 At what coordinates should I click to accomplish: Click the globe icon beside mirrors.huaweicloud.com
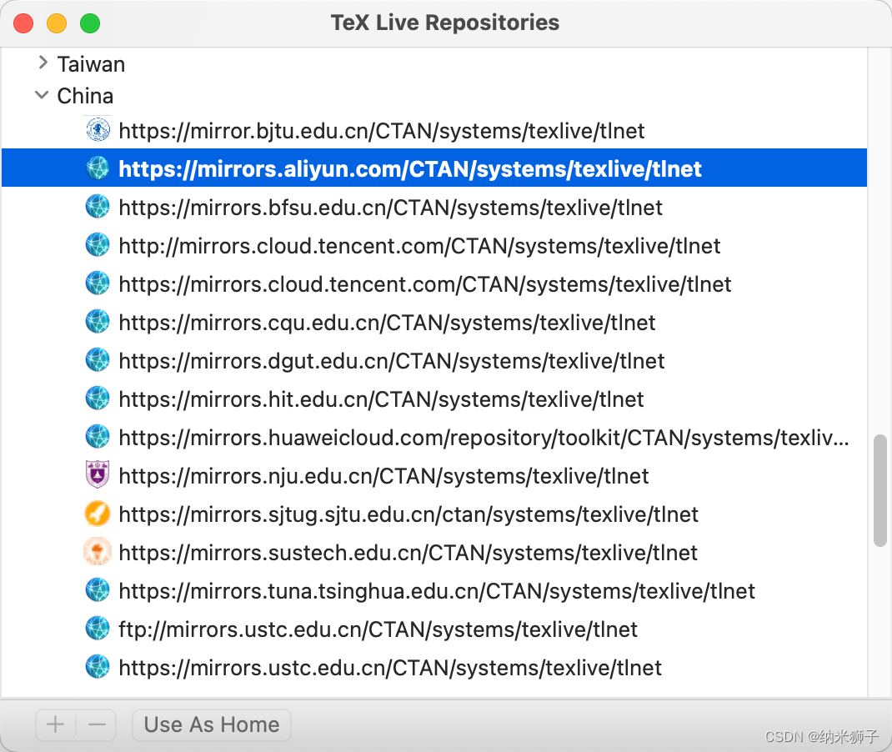[x=98, y=437]
